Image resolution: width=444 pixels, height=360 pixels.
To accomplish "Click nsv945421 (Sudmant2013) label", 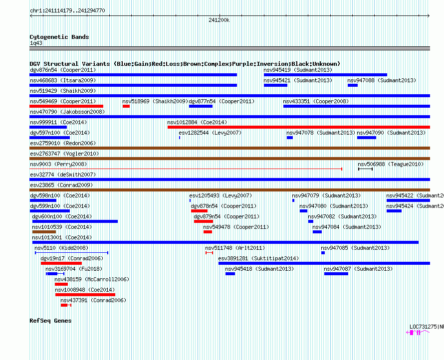I will click(x=298, y=80).
